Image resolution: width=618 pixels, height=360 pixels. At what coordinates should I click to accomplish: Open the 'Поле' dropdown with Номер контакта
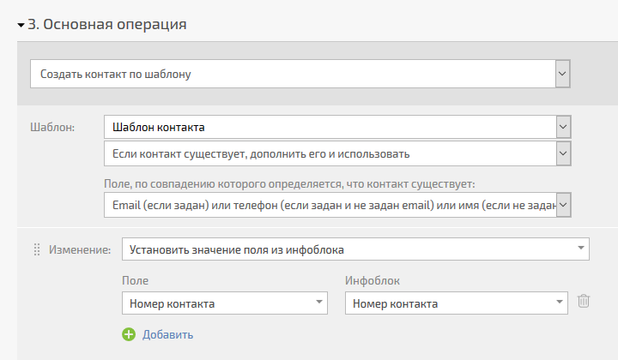coord(225,303)
